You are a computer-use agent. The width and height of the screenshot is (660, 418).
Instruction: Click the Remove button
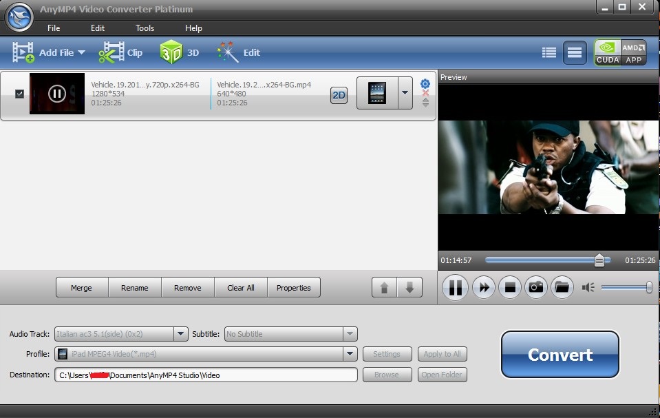click(188, 287)
